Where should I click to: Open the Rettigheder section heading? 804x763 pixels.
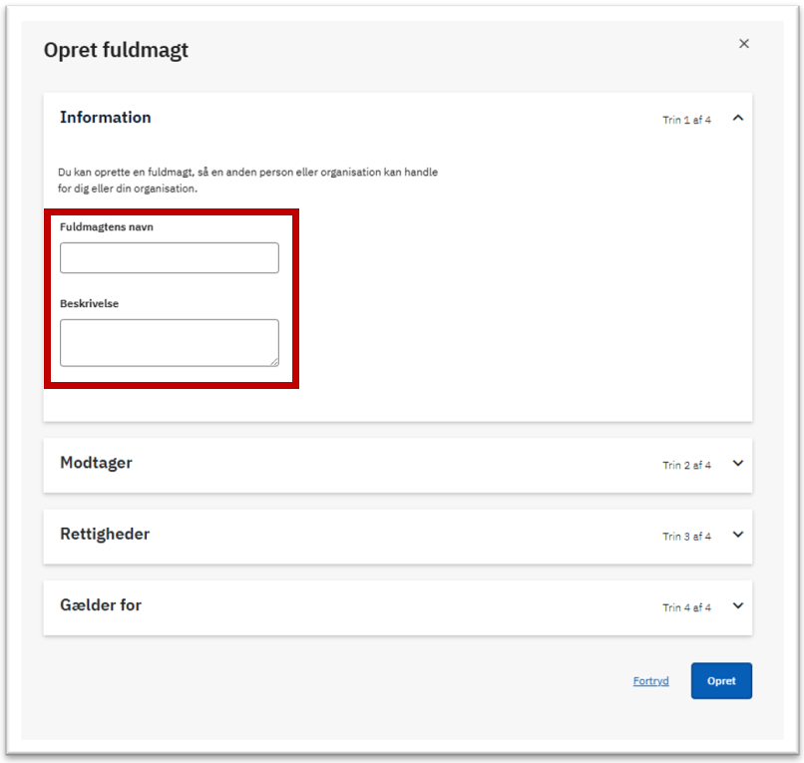(x=105, y=534)
